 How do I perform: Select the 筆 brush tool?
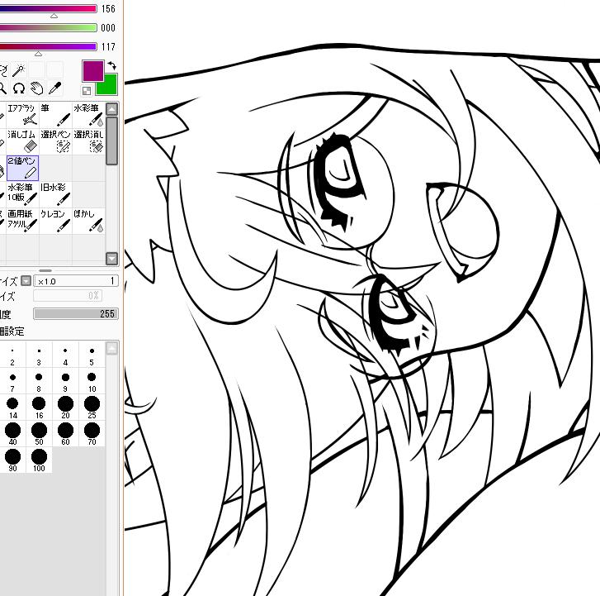pos(55,115)
